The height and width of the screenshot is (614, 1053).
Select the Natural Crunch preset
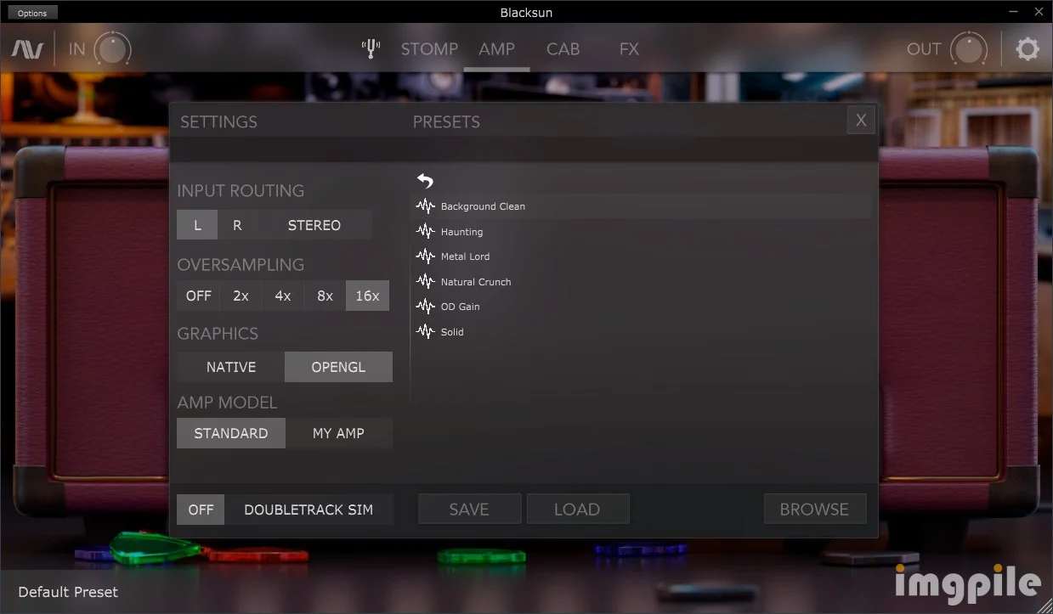tap(476, 282)
